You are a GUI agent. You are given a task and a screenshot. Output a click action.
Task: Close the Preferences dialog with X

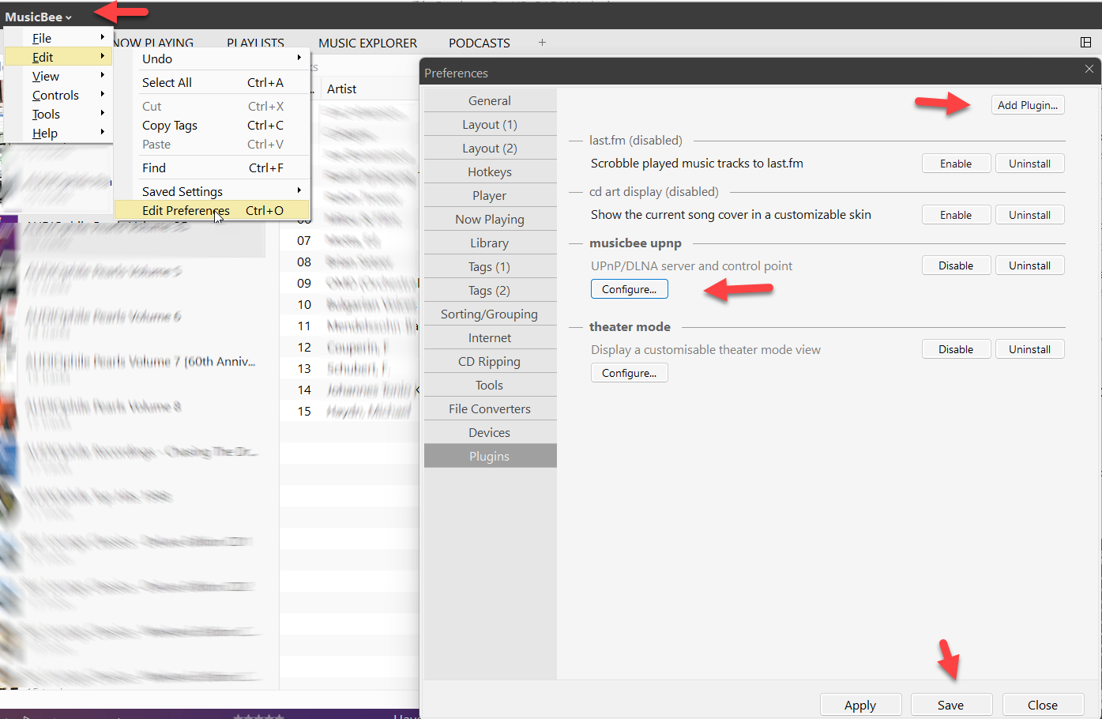point(1089,70)
